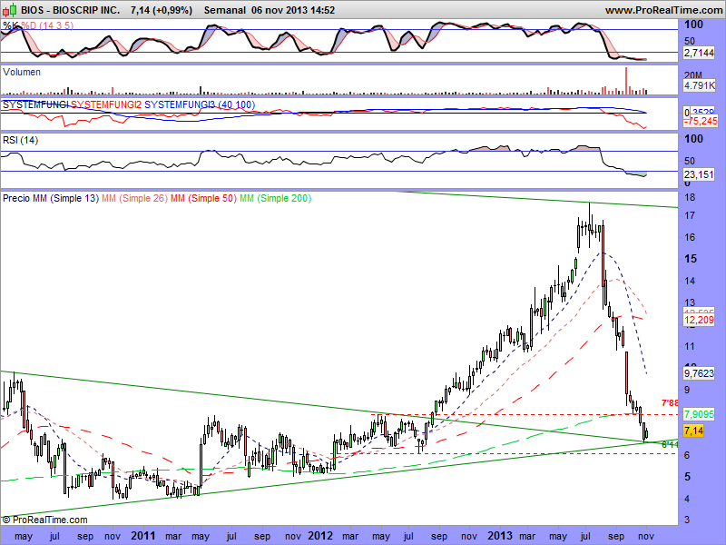Click the MM (Simple 200) legend entry
The width and height of the screenshot is (726, 545).
tap(276, 198)
